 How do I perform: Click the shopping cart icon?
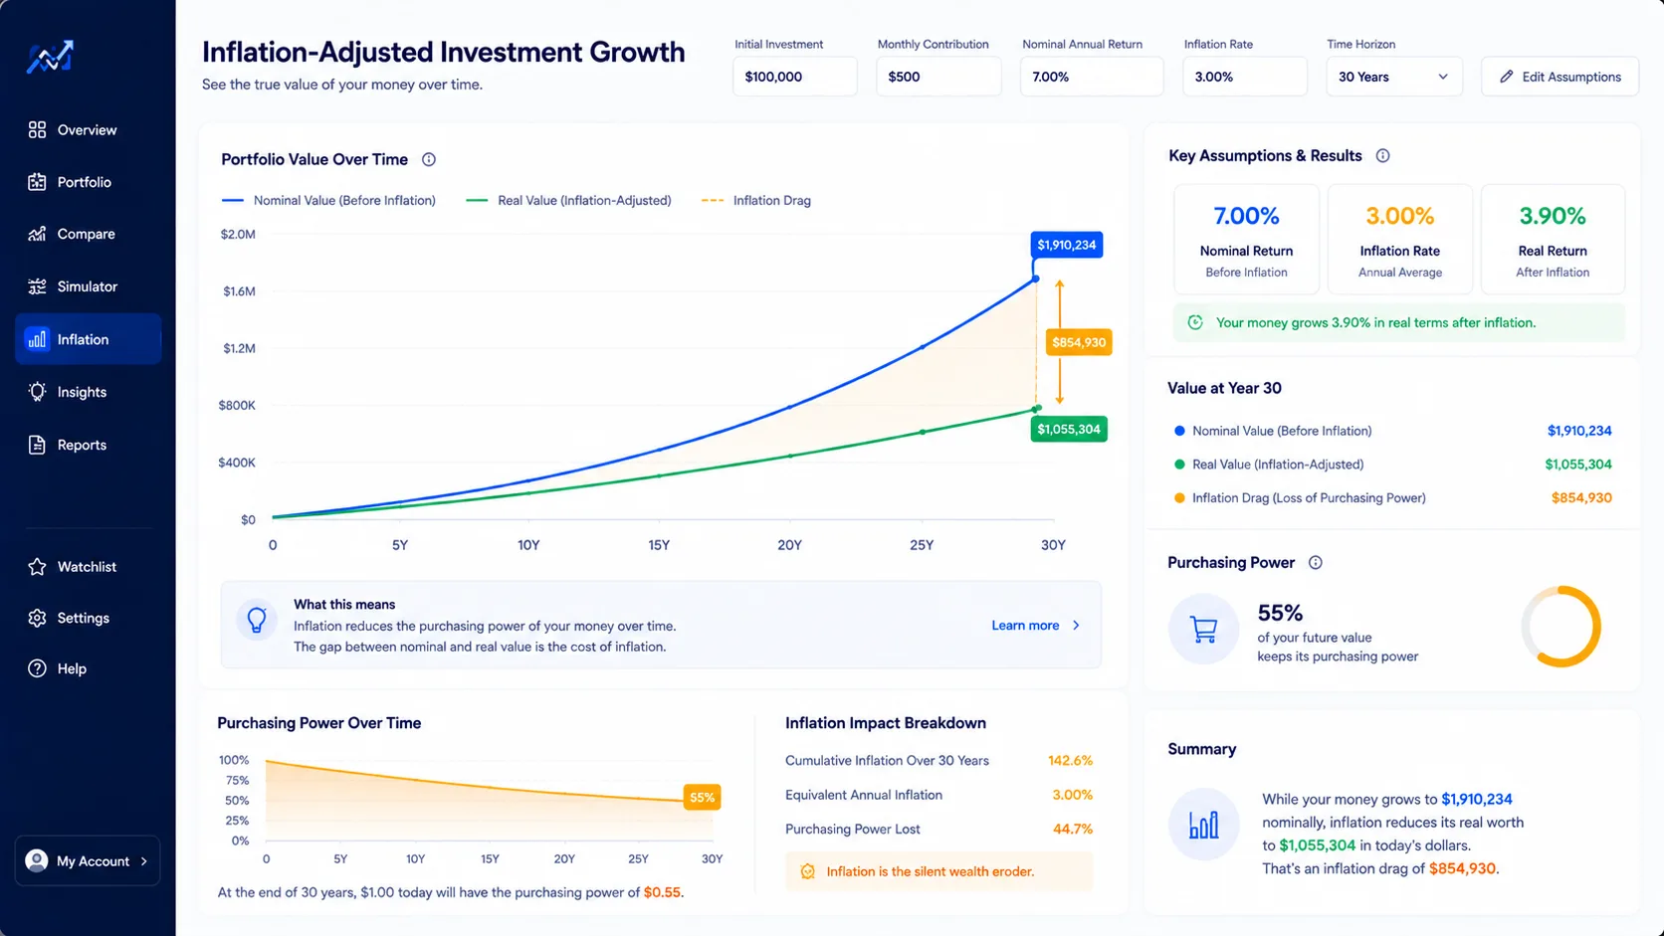tap(1203, 629)
